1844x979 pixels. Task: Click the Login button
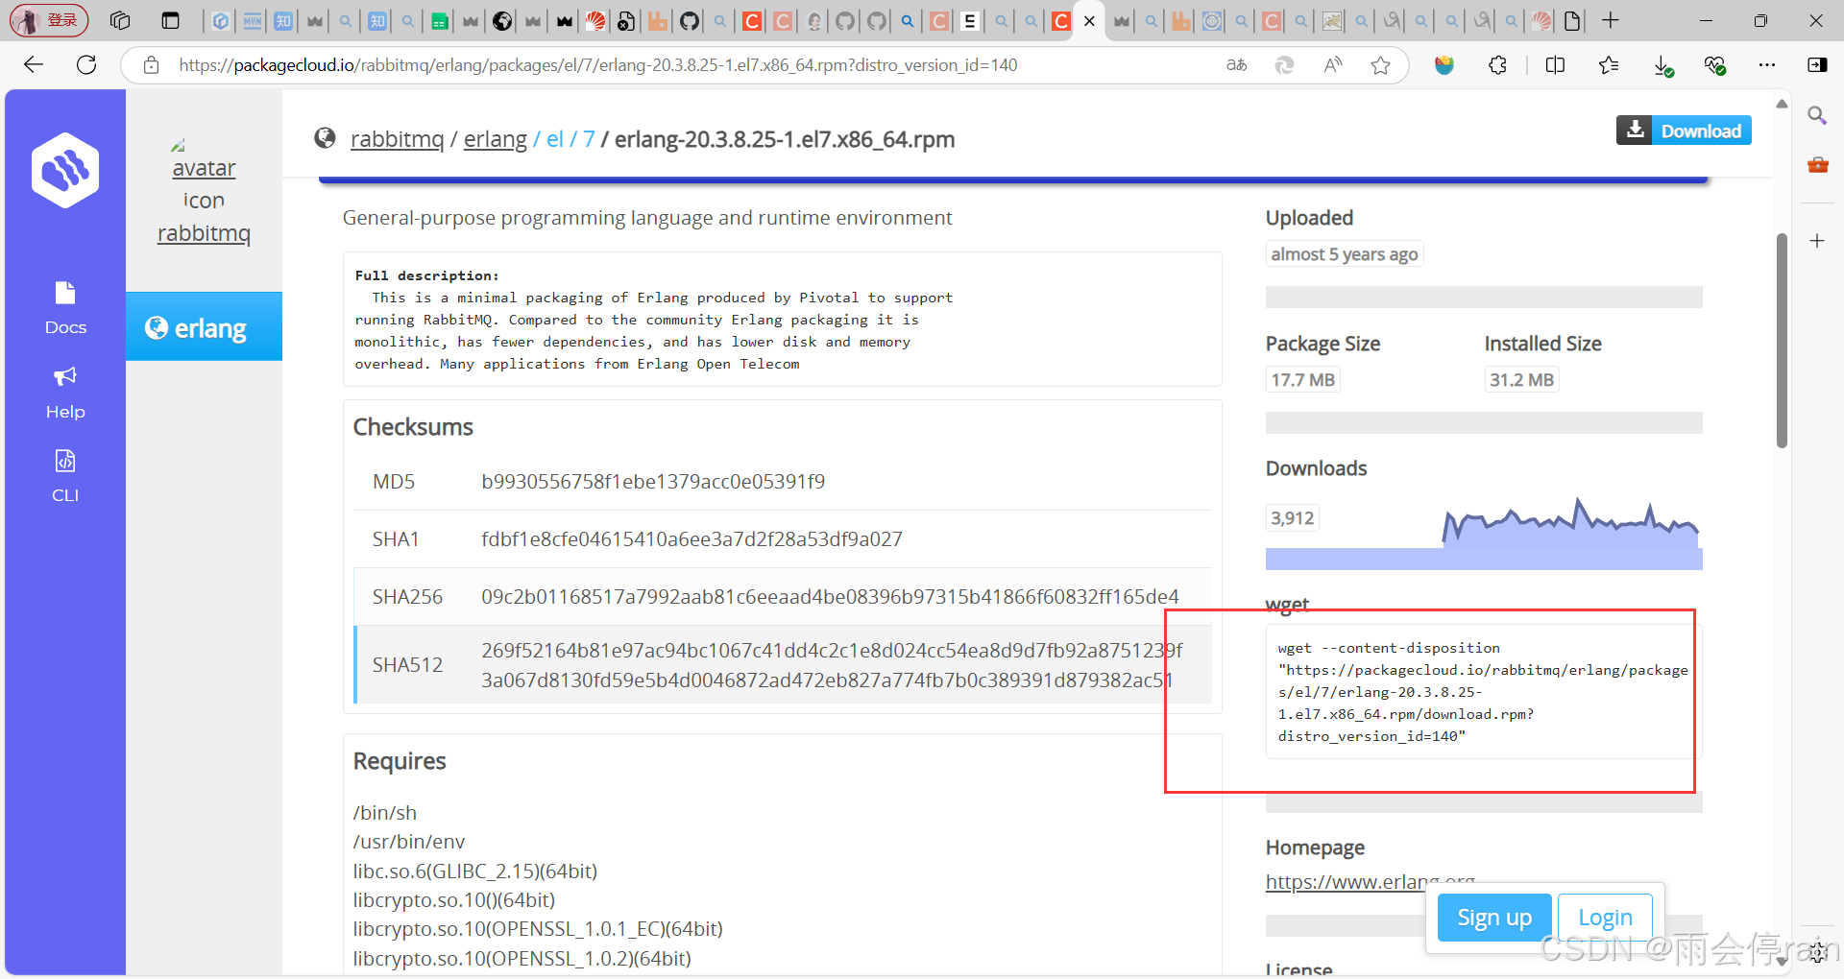[x=1605, y=918]
